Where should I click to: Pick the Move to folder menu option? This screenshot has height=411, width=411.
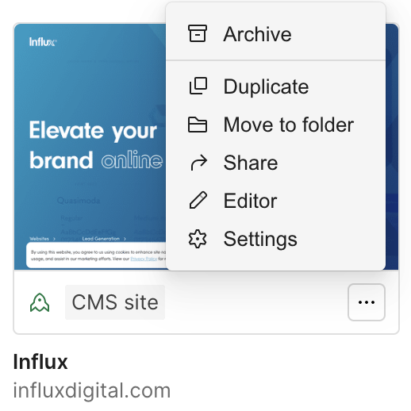289,125
